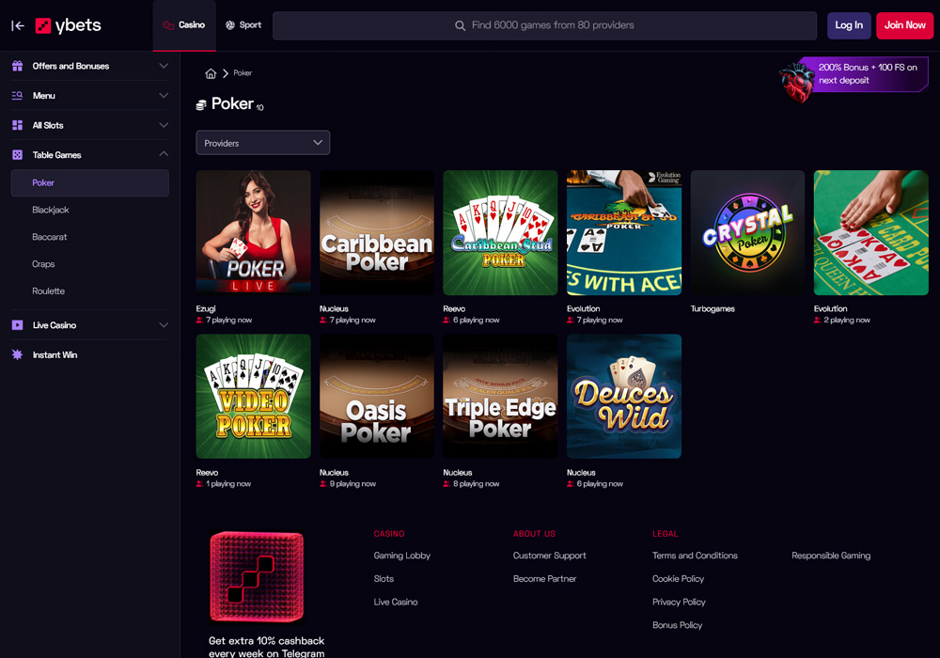Click the ybets logo
The width and height of the screenshot is (940, 658).
(68, 25)
